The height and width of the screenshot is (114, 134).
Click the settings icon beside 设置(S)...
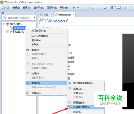pos(28,93)
